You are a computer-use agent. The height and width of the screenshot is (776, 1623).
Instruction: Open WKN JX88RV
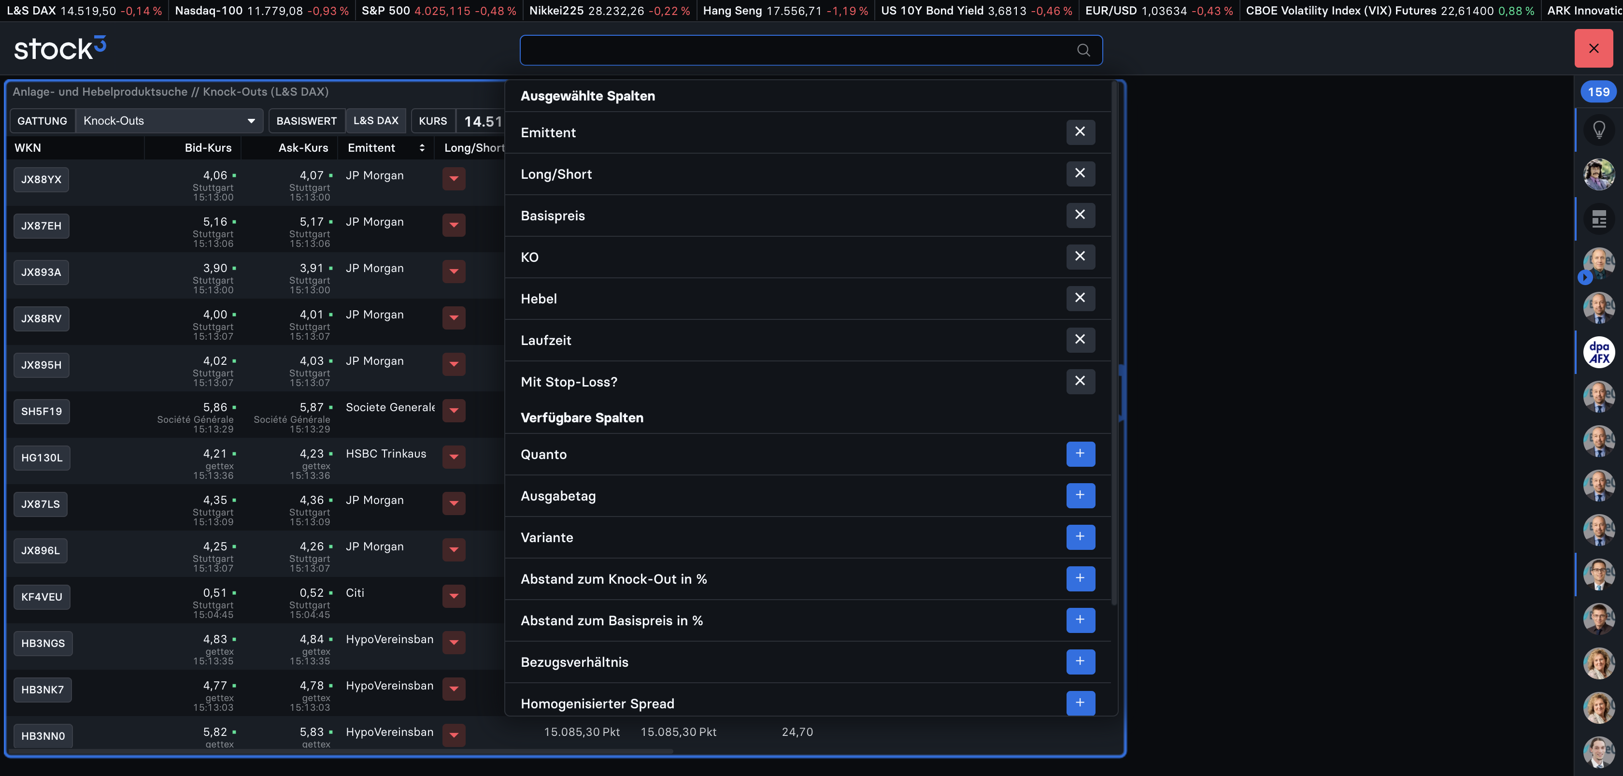click(x=42, y=318)
